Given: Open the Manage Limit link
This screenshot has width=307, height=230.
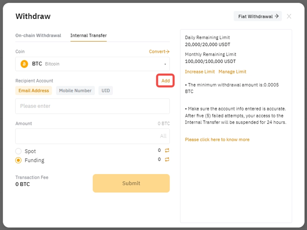Looking at the screenshot, I should 232,72.
